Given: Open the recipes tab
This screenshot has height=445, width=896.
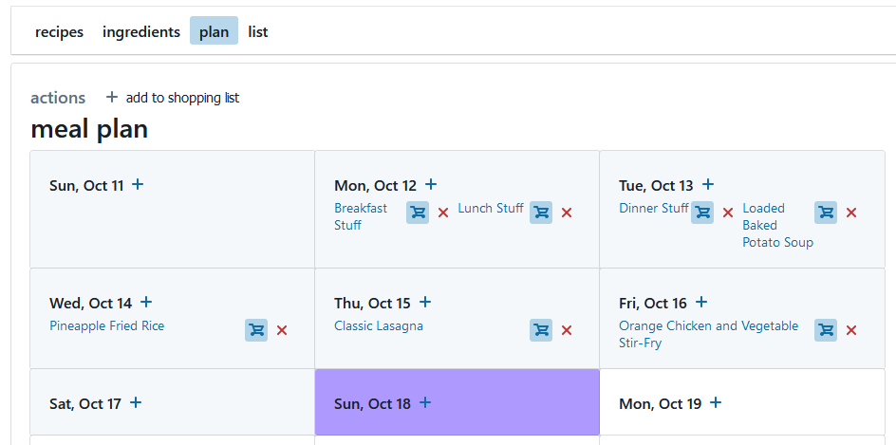Looking at the screenshot, I should coord(59,31).
